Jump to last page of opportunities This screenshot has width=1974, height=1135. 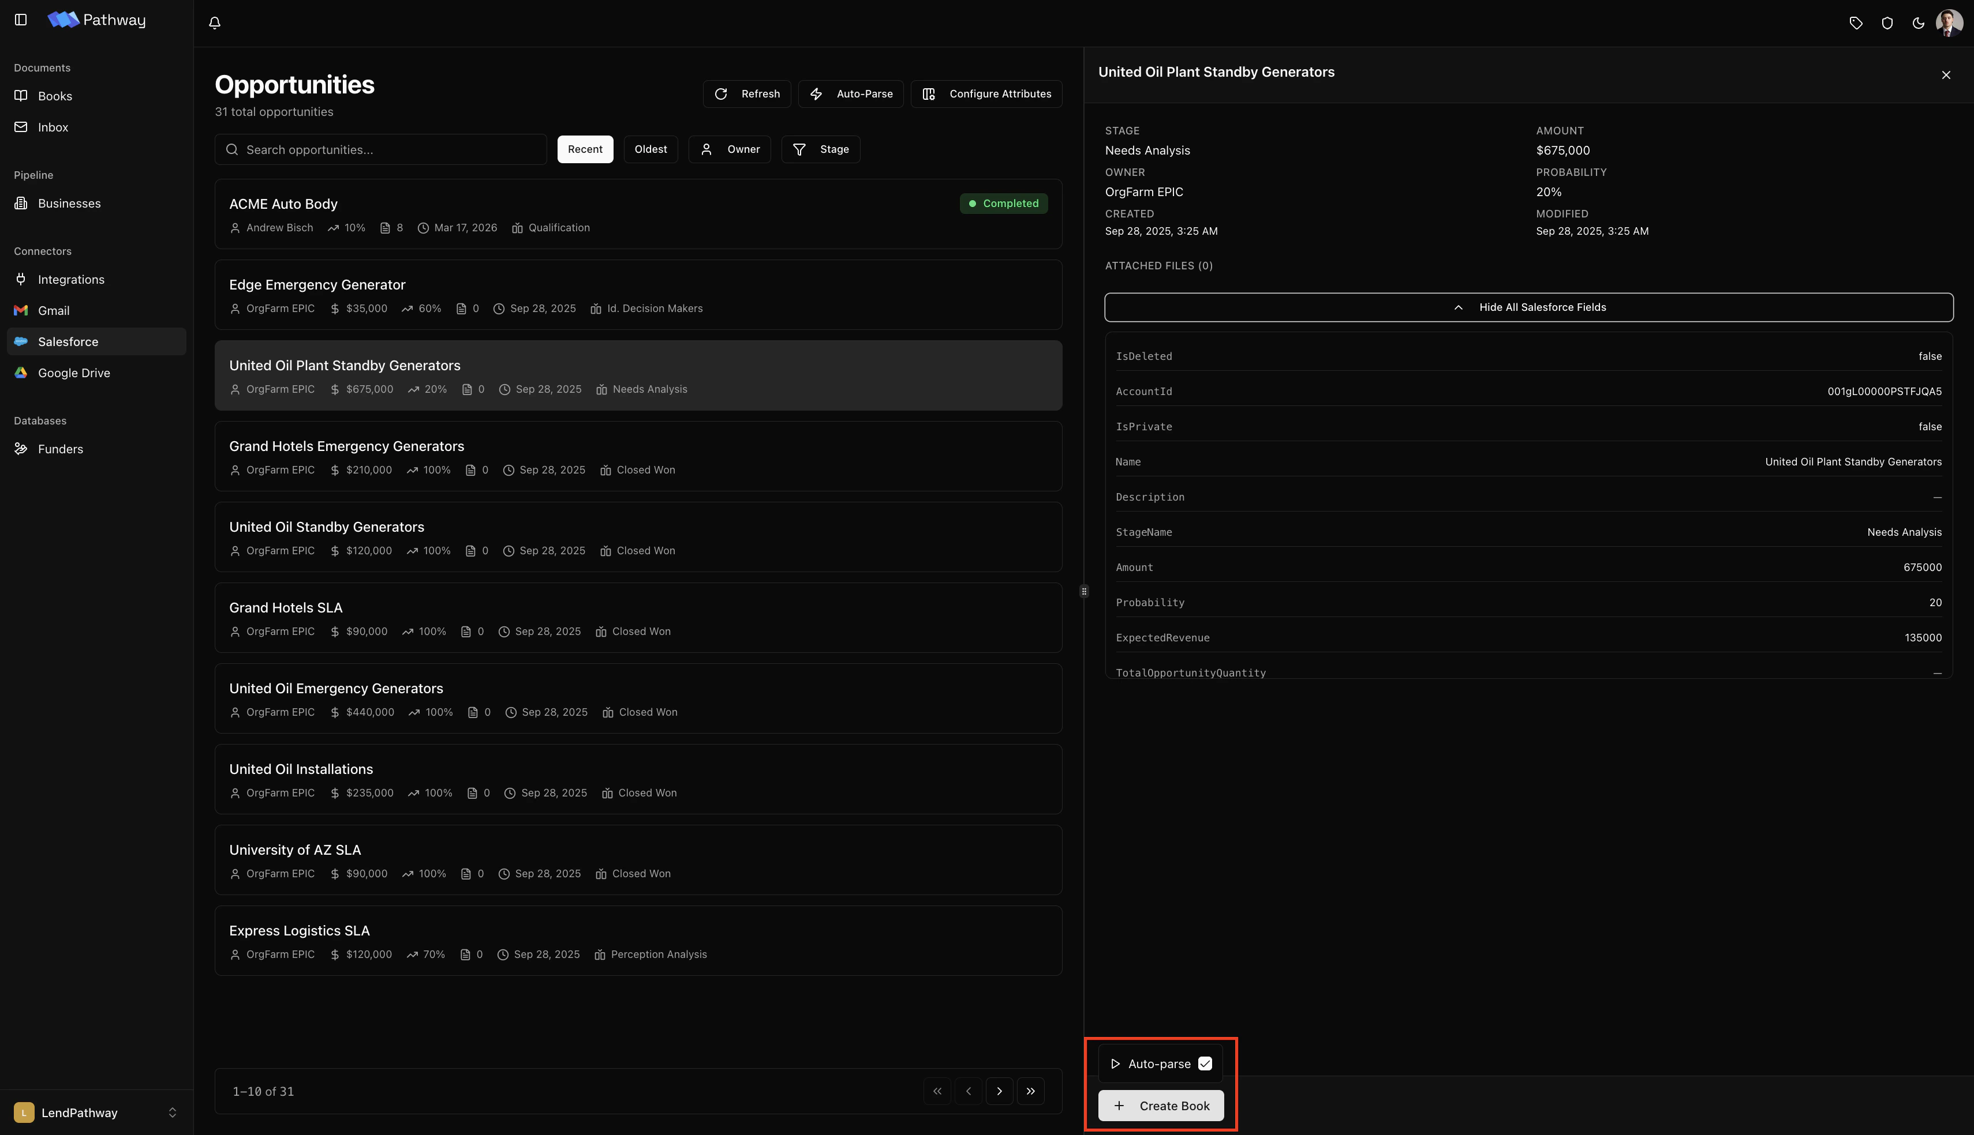pos(1030,1091)
